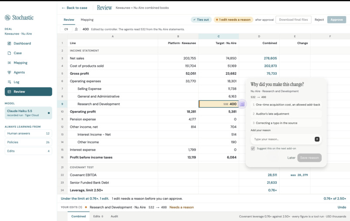Click the Reject button

(319, 20)
